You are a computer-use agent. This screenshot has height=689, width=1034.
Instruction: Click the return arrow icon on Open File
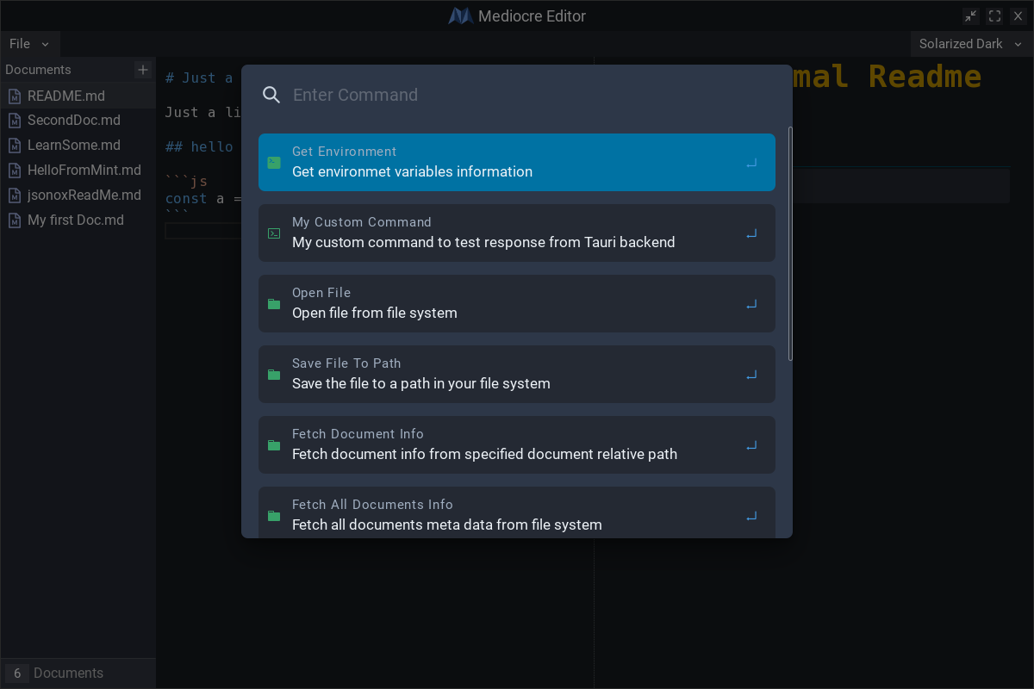coord(751,303)
